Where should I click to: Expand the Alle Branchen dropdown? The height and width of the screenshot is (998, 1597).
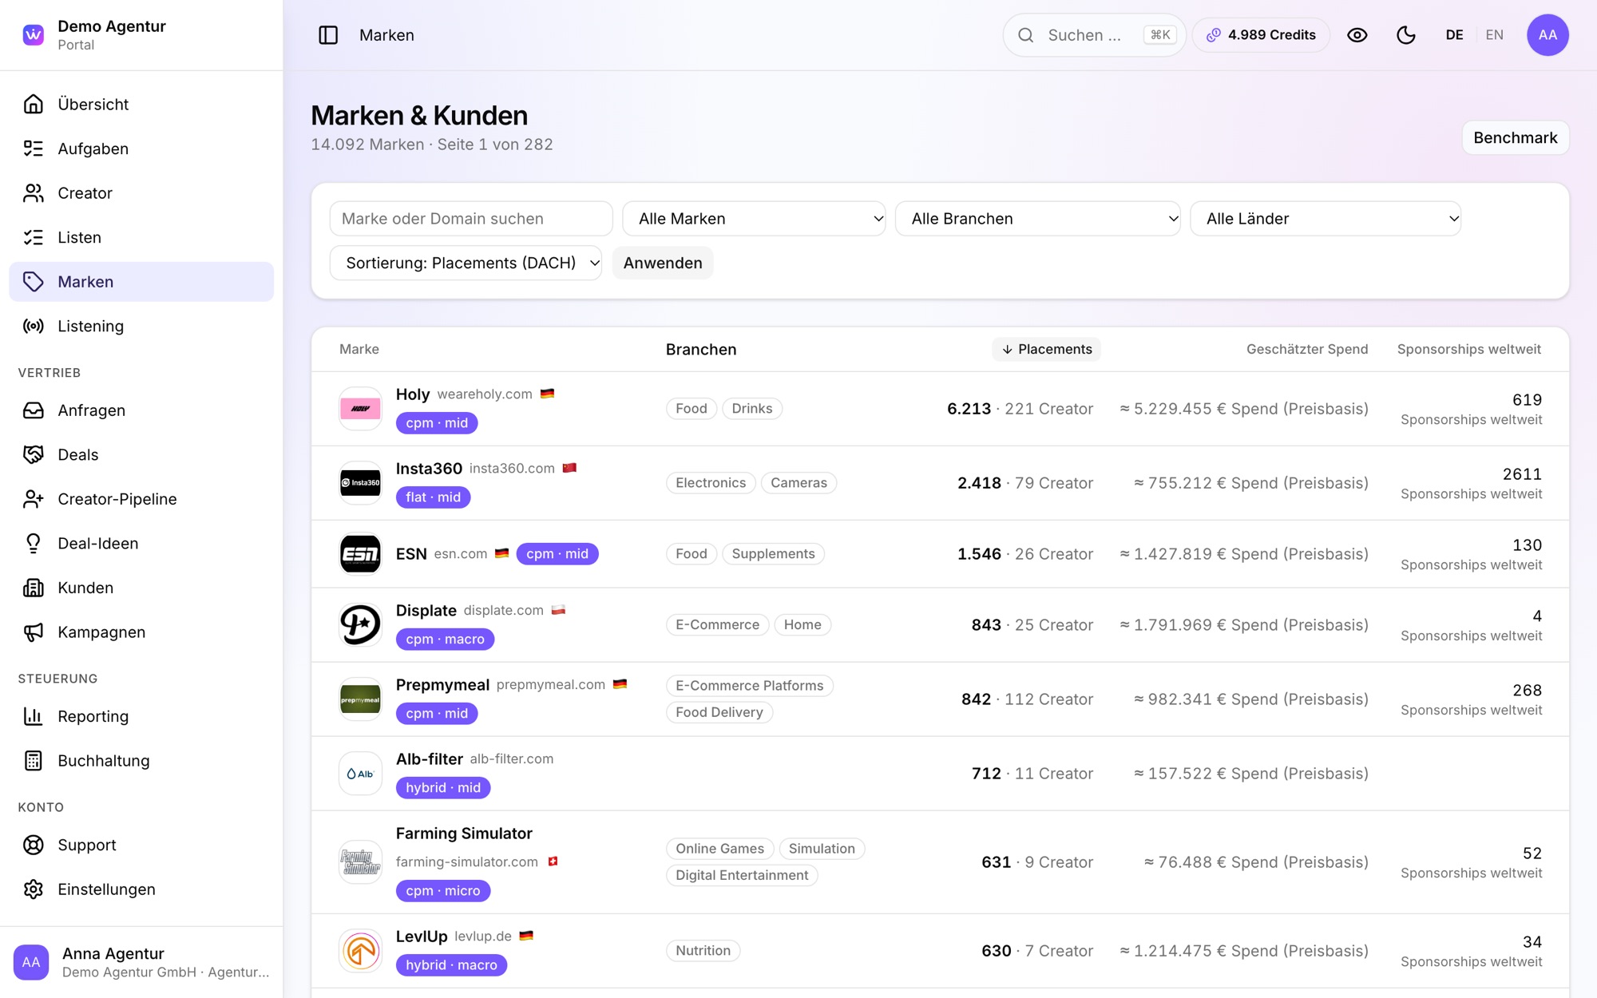(1037, 219)
